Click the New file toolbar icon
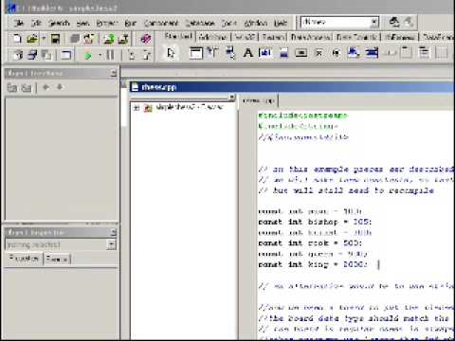 pos(17,39)
